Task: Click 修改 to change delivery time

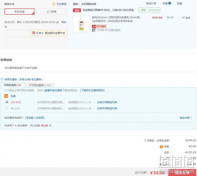Action: 64,22
